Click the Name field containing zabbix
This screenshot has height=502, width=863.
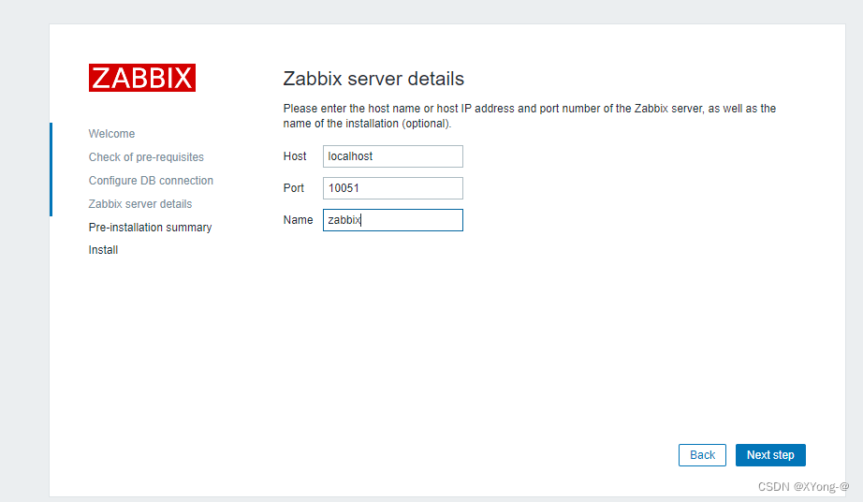pyautogui.click(x=393, y=220)
